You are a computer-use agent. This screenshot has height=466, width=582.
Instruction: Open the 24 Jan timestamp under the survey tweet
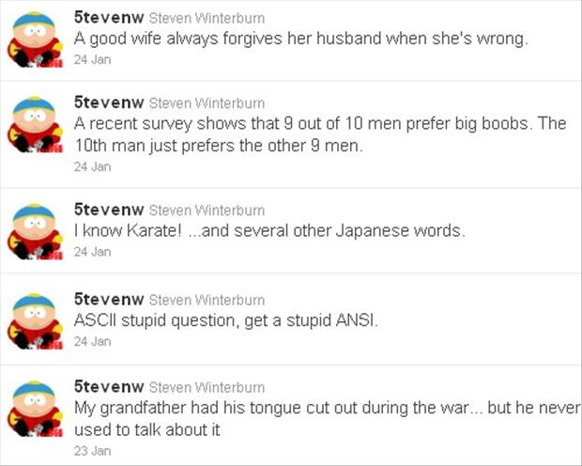pyautogui.click(x=92, y=167)
